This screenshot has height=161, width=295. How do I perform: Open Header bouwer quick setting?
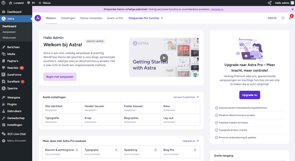[x=101, y=108]
